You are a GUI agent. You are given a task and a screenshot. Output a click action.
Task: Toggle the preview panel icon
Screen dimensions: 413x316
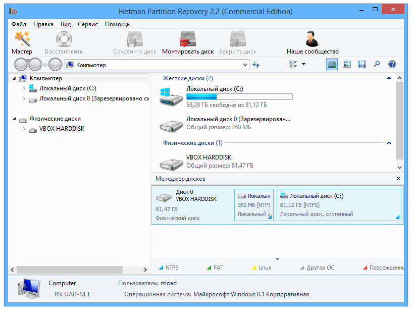click(347, 64)
